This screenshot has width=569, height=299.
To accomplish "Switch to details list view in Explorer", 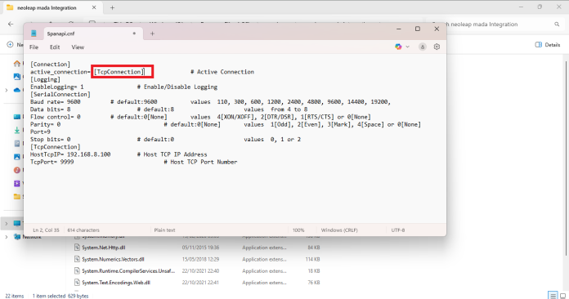I will [553, 296].
